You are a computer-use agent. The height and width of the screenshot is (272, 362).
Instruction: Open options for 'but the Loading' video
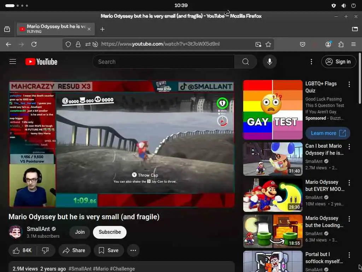click(349, 219)
